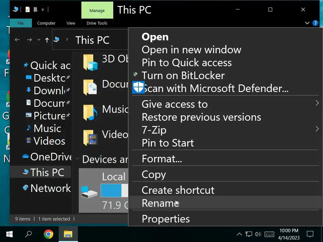Switch to the Computer ribbon tab

pyautogui.click(x=46, y=23)
